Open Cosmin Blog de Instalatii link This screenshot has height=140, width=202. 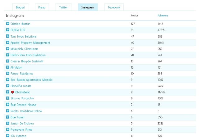tap(27, 61)
